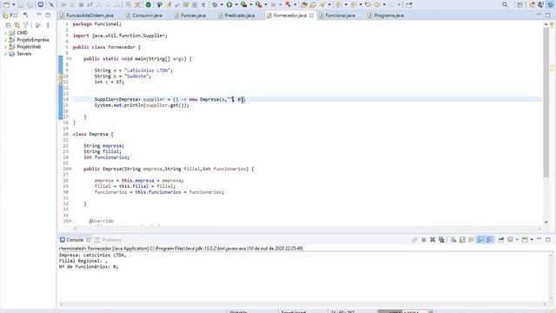Toggle Scroll Lock in Console toolbar
This screenshot has height=313, width=556.
tap(462, 240)
